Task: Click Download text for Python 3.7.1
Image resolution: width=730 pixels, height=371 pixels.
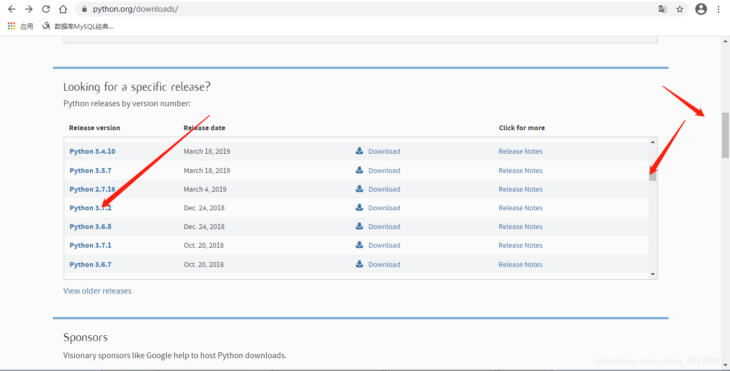Action: click(x=384, y=246)
